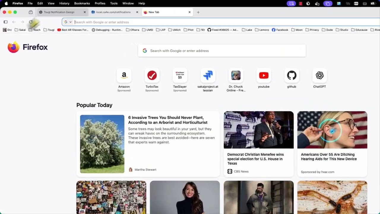
Task: Close the local.ca4e.com/notifications tab
Action: pos(137,12)
